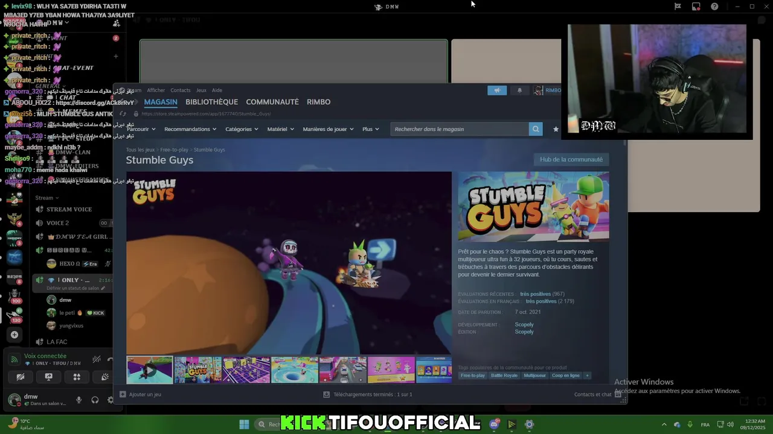
Task: Open Discord inbox icon in title bar
Action: (x=696, y=7)
